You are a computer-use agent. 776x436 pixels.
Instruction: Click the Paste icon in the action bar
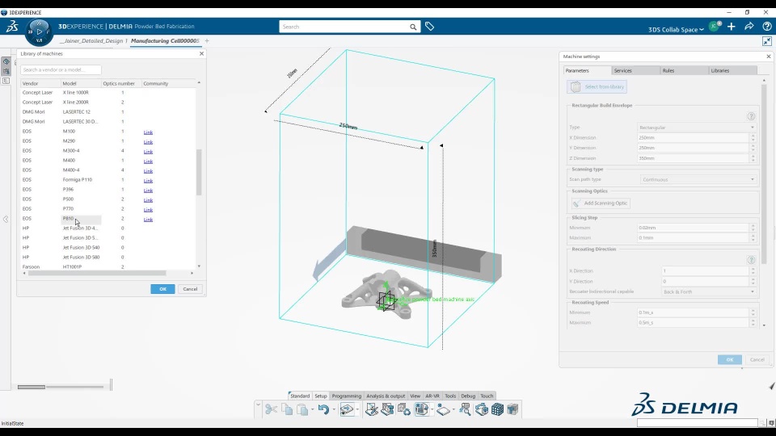click(x=302, y=409)
